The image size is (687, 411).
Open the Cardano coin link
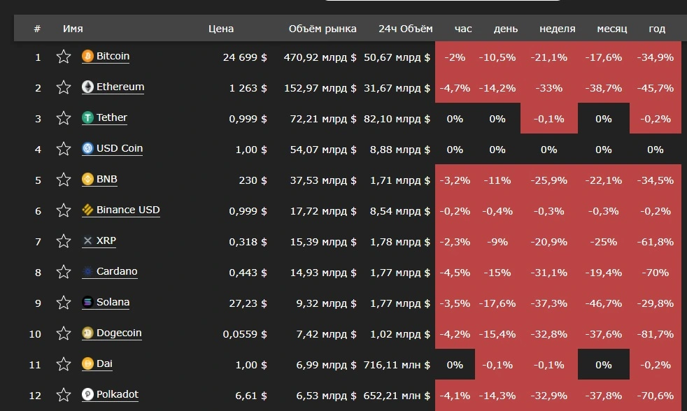117,271
